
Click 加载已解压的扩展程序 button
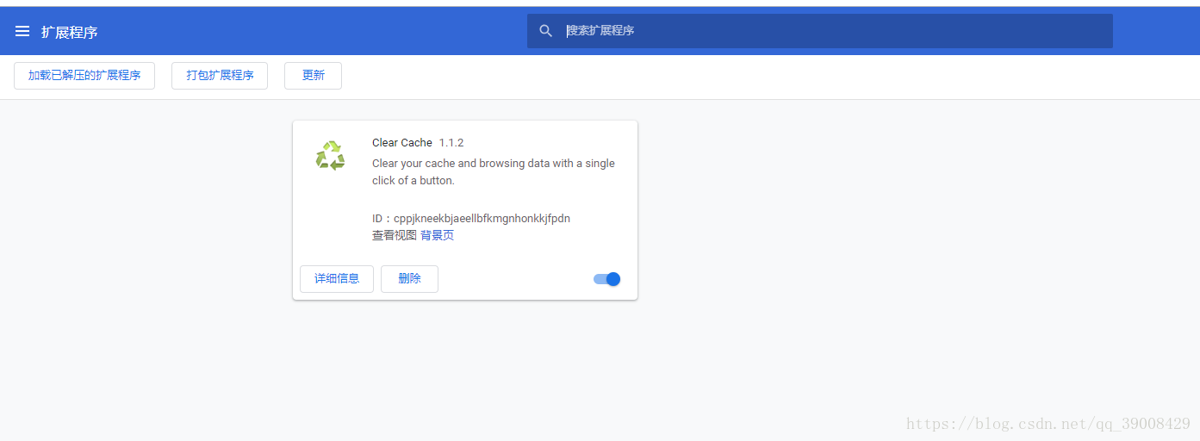coord(84,76)
